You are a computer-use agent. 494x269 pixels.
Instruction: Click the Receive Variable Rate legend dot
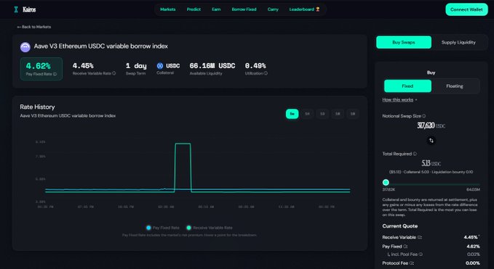189,228
